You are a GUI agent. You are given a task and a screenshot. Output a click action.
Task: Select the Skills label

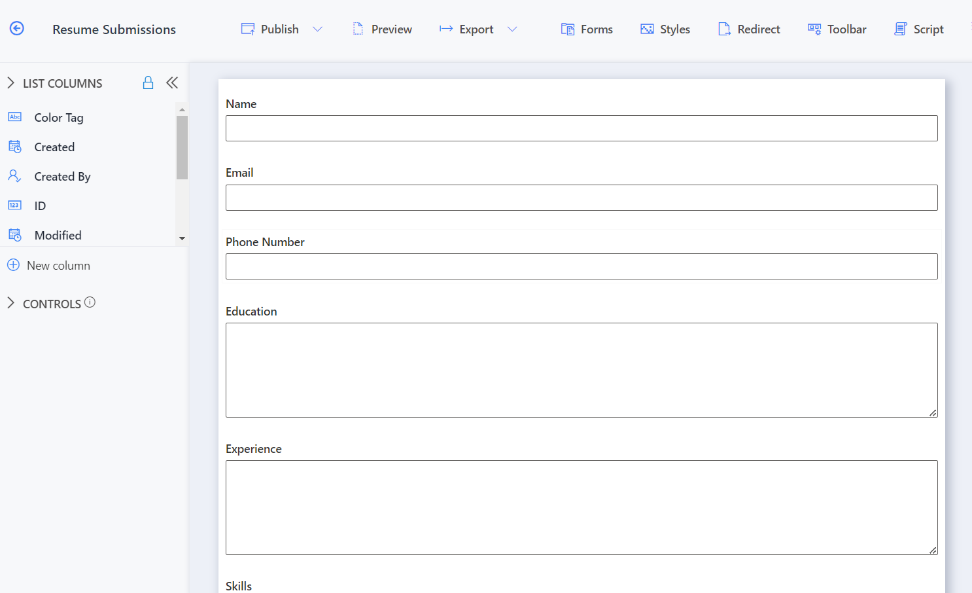[239, 586]
